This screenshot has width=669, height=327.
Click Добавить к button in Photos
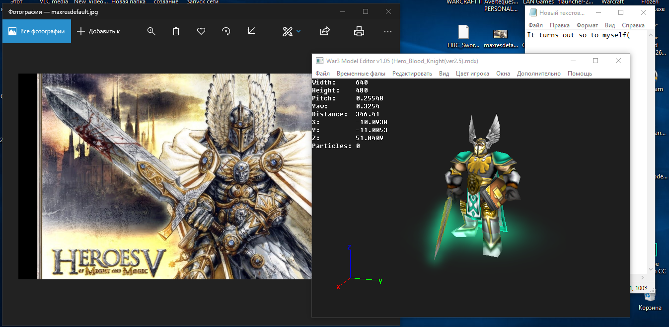click(x=98, y=31)
